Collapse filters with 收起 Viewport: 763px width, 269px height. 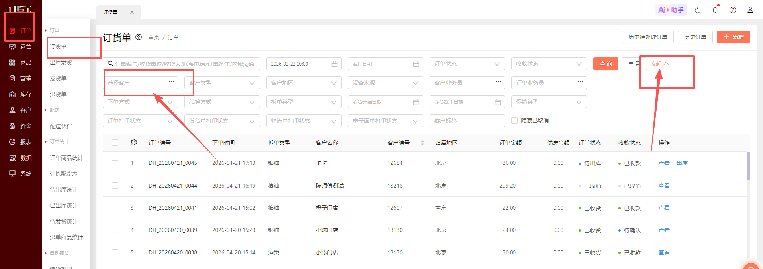(x=659, y=64)
